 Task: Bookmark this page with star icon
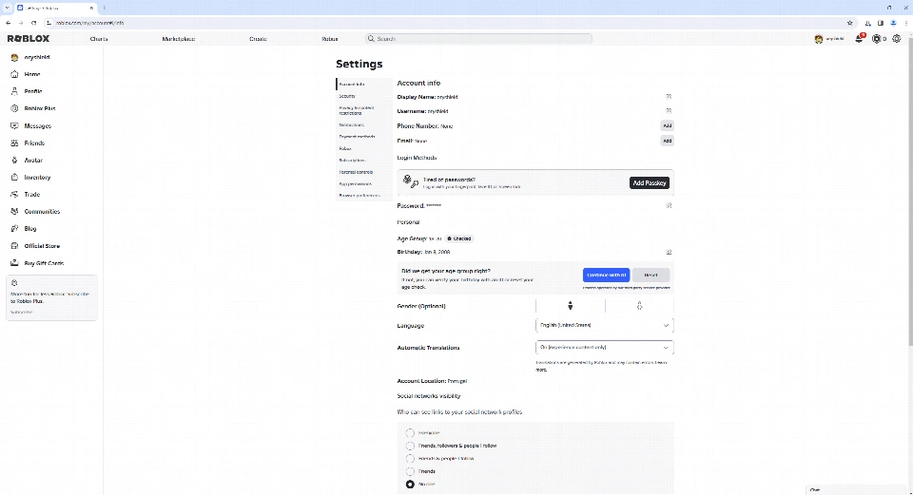point(849,23)
